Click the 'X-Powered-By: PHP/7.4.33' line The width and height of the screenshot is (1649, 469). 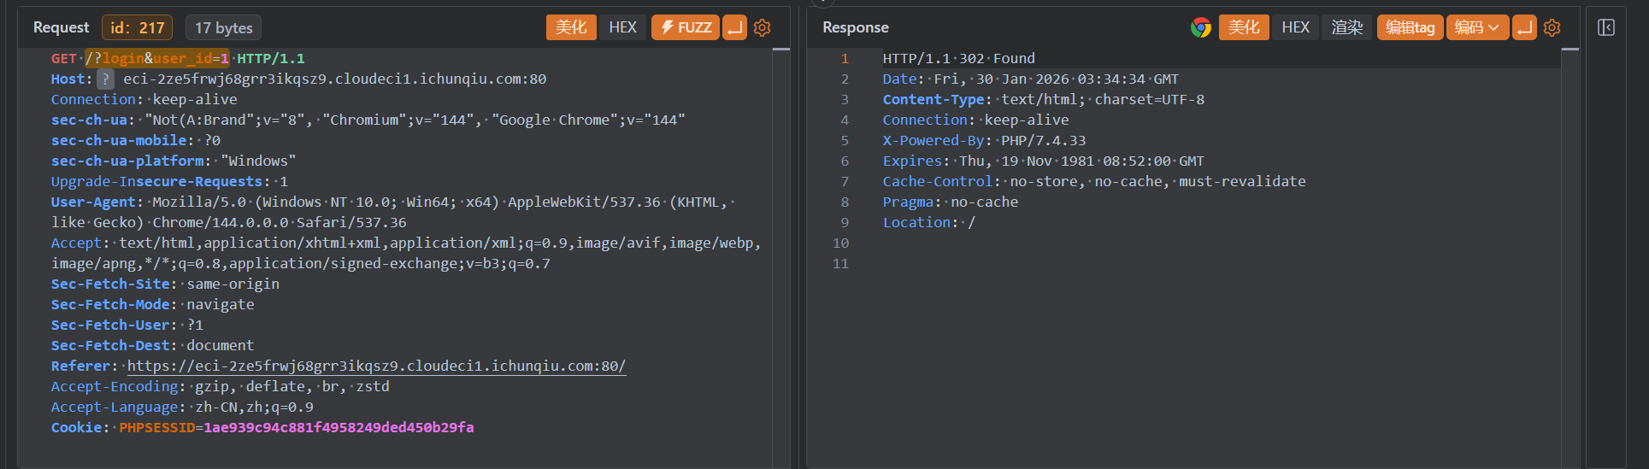[x=984, y=140]
